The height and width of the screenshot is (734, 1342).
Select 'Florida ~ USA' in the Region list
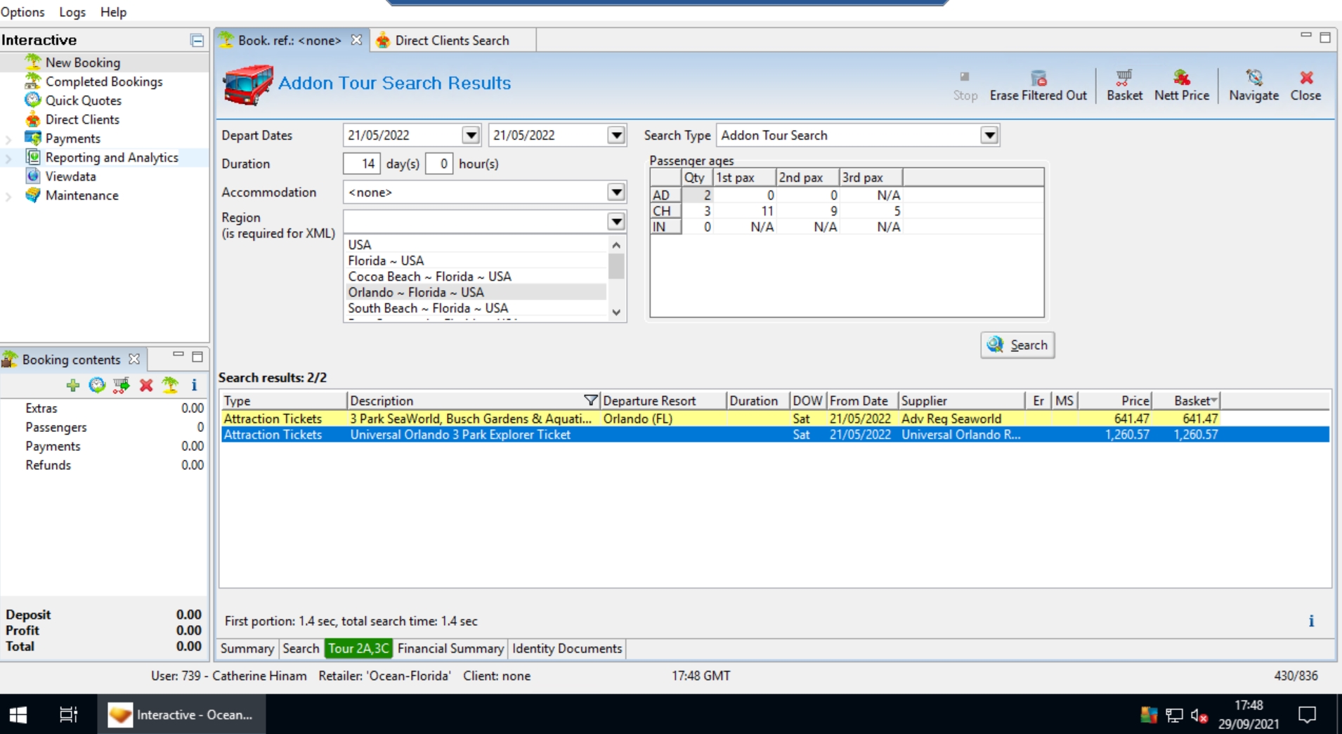(x=476, y=261)
